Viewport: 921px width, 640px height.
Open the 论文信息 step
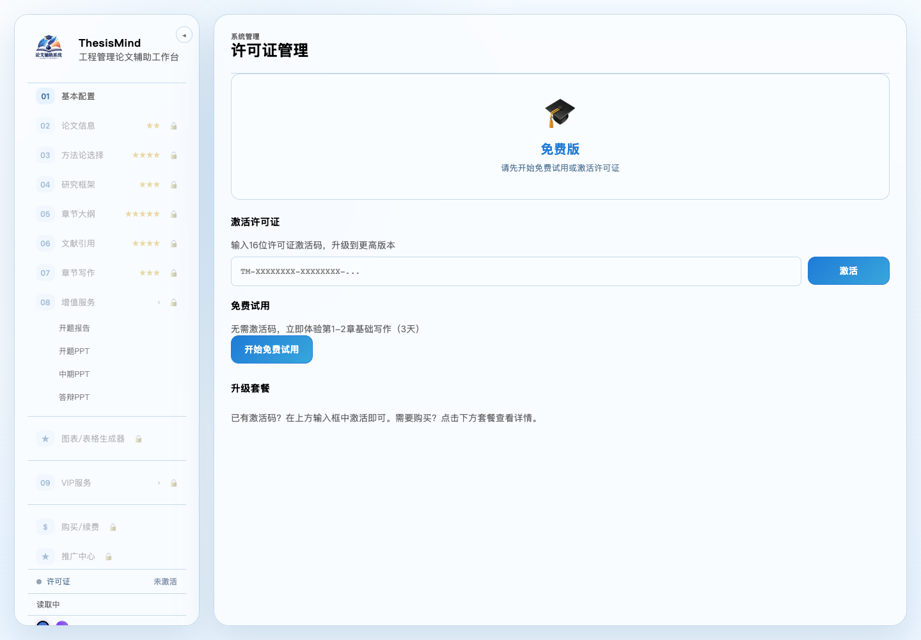pos(107,126)
